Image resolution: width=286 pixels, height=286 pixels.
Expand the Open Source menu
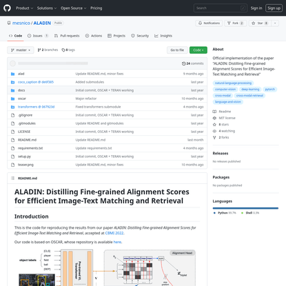[x=73, y=8]
